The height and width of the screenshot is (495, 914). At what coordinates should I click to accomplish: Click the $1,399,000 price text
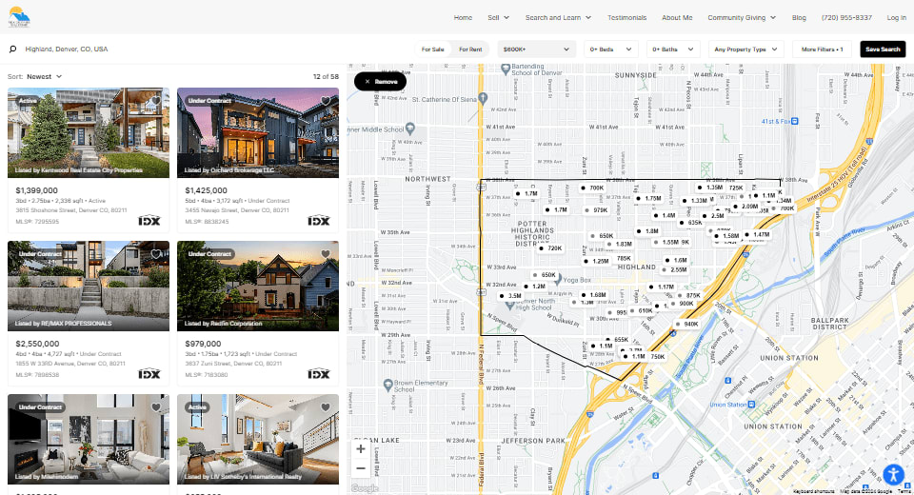coord(37,190)
